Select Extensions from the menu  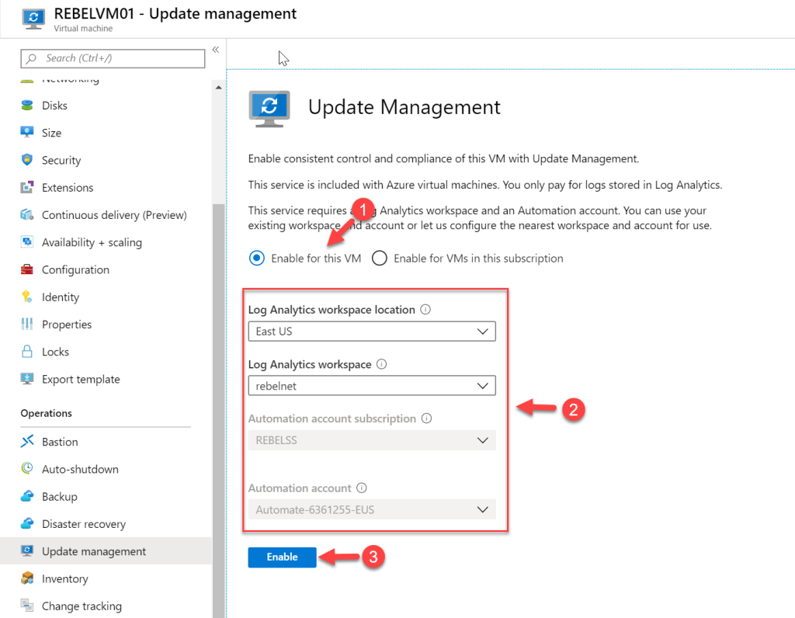65,187
